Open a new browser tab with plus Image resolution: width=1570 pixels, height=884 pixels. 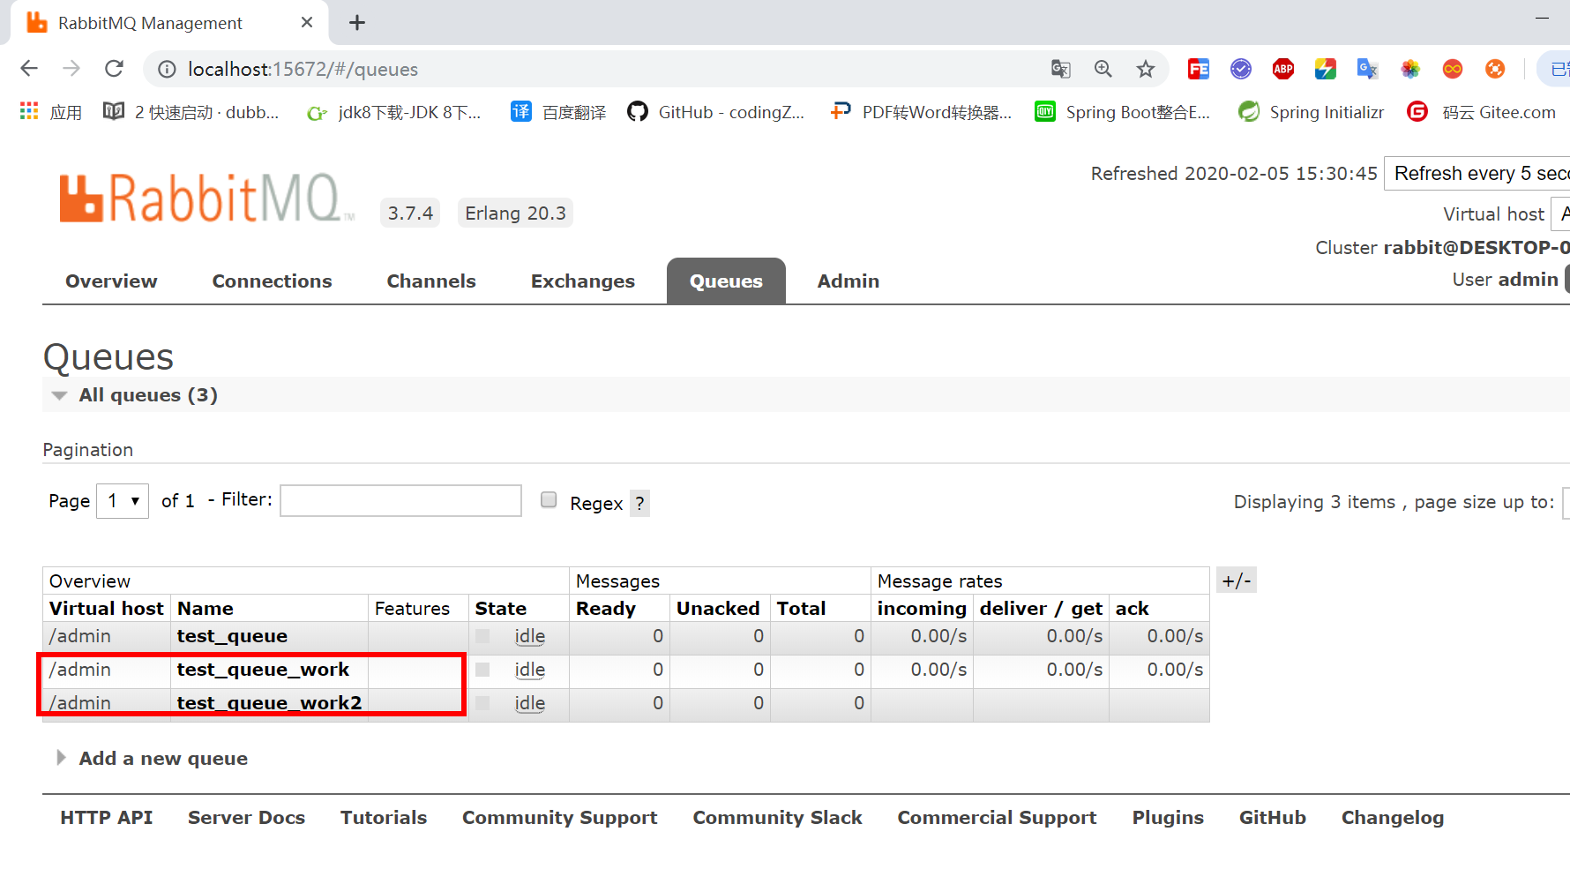[x=356, y=23]
